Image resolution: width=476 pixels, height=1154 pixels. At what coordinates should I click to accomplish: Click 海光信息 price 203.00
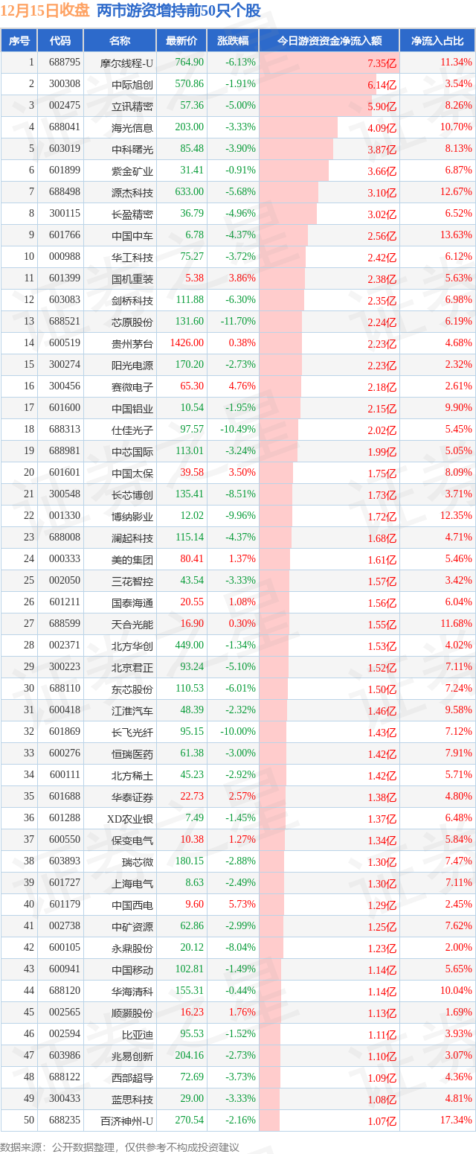point(190,127)
